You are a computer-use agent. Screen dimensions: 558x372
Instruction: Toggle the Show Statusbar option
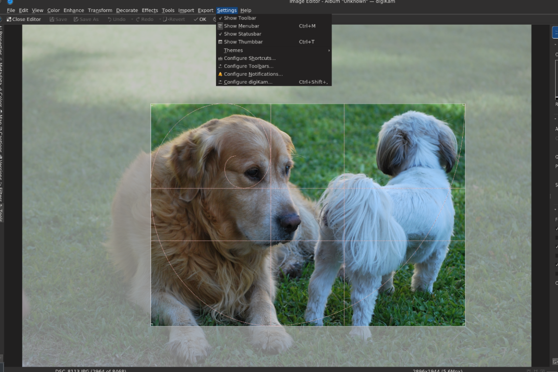(242, 34)
